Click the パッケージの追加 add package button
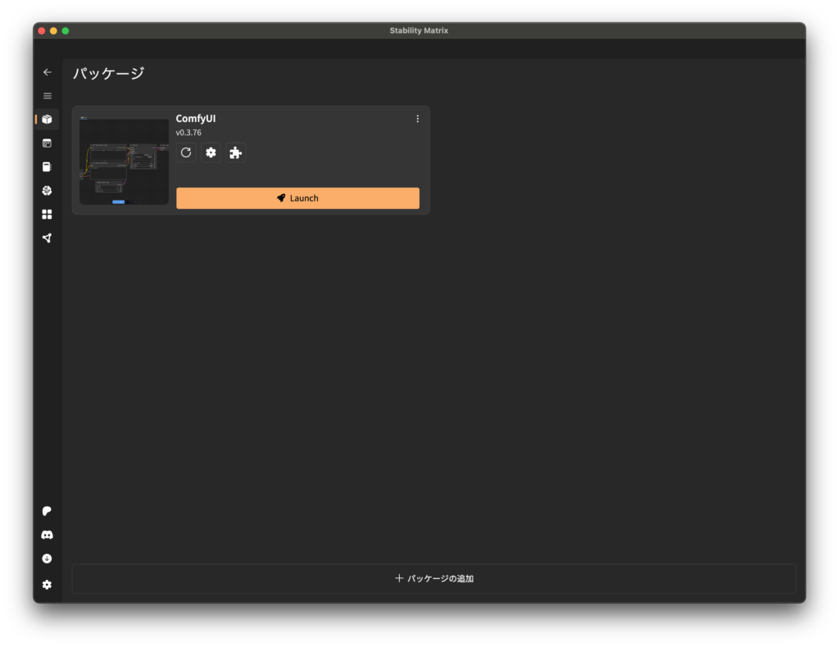Image resolution: width=839 pixels, height=647 pixels. (x=433, y=578)
